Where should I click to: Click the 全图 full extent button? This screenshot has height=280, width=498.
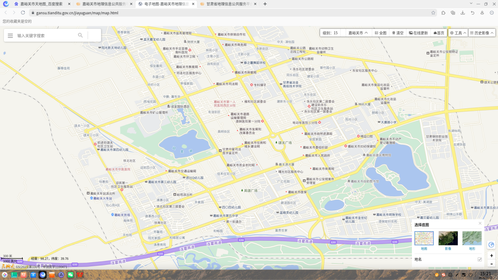pyautogui.click(x=380, y=33)
